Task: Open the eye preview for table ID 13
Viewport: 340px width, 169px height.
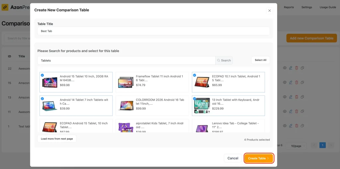Action: pyautogui.click(x=285, y=97)
